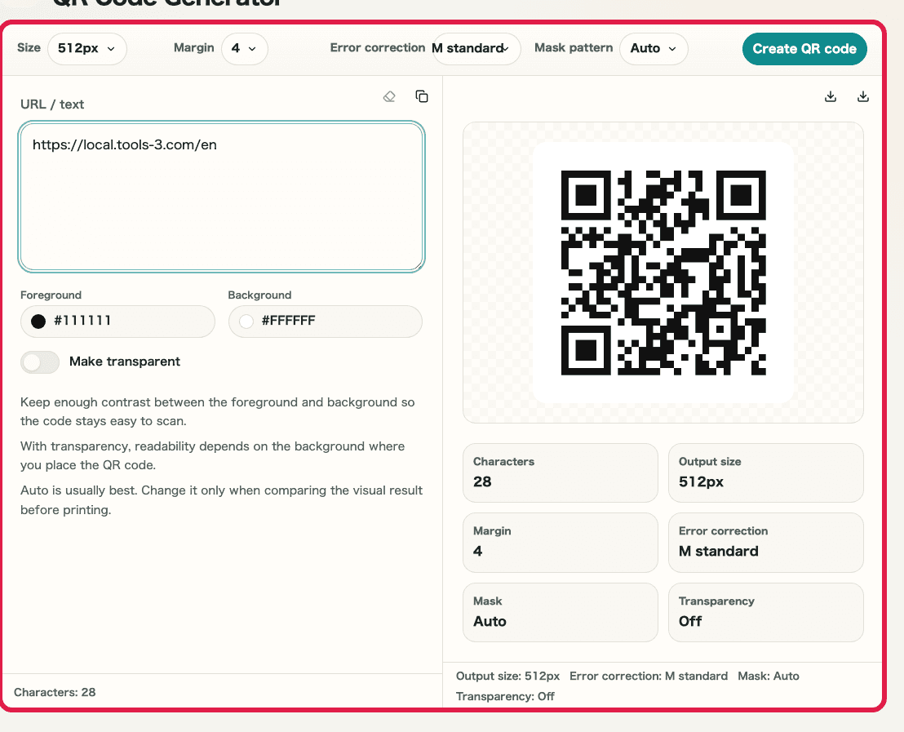Click the left download icon above QR preview
904x732 pixels.
[x=831, y=96]
